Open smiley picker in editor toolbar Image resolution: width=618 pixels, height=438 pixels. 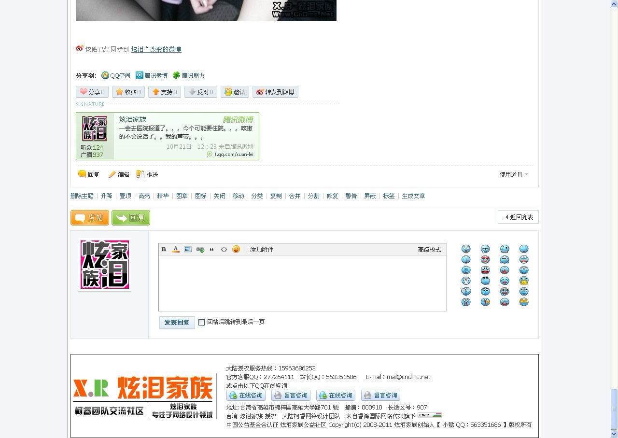[x=236, y=249]
